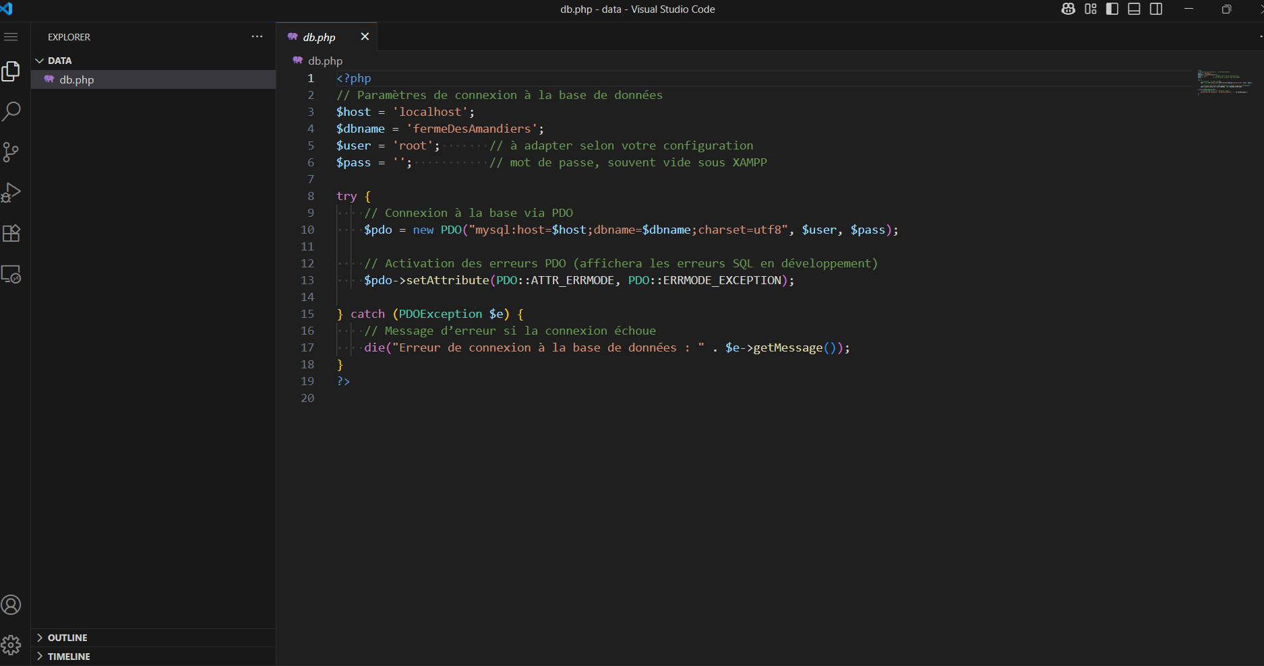This screenshot has width=1264, height=666.
Task: Click the EXPLORER panel title
Action: click(69, 37)
